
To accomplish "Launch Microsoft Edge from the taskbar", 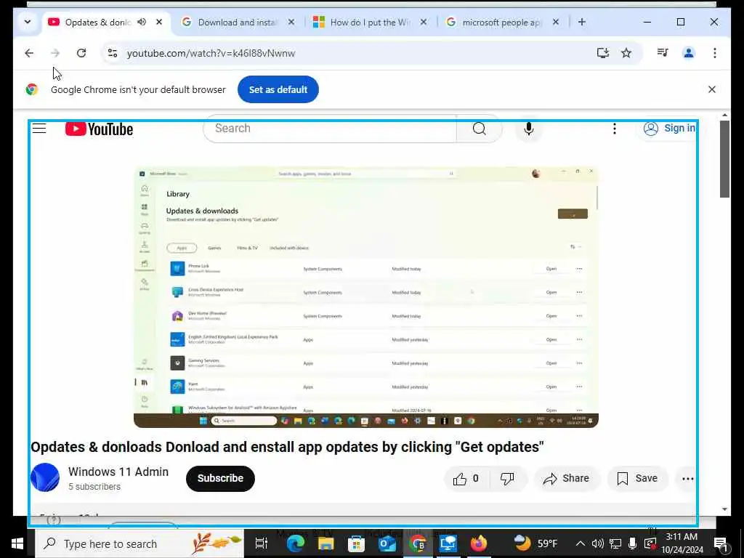I will pyautogui.click(x=295, y=543).
